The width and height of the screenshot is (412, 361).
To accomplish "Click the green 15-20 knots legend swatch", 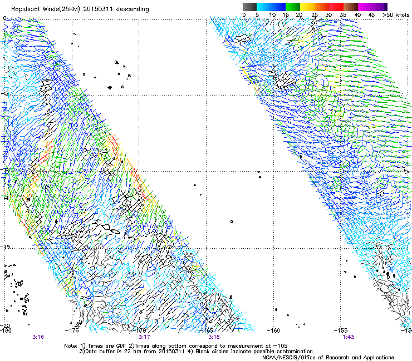I will pos(293,7).
